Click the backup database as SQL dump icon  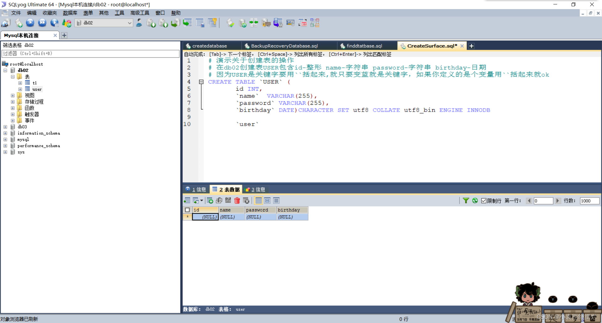pyautogui.click(x=163, y=23)
